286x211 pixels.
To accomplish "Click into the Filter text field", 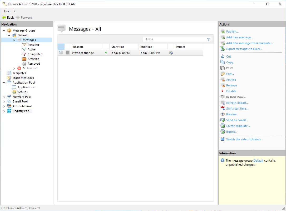I will tap(174, 39).
